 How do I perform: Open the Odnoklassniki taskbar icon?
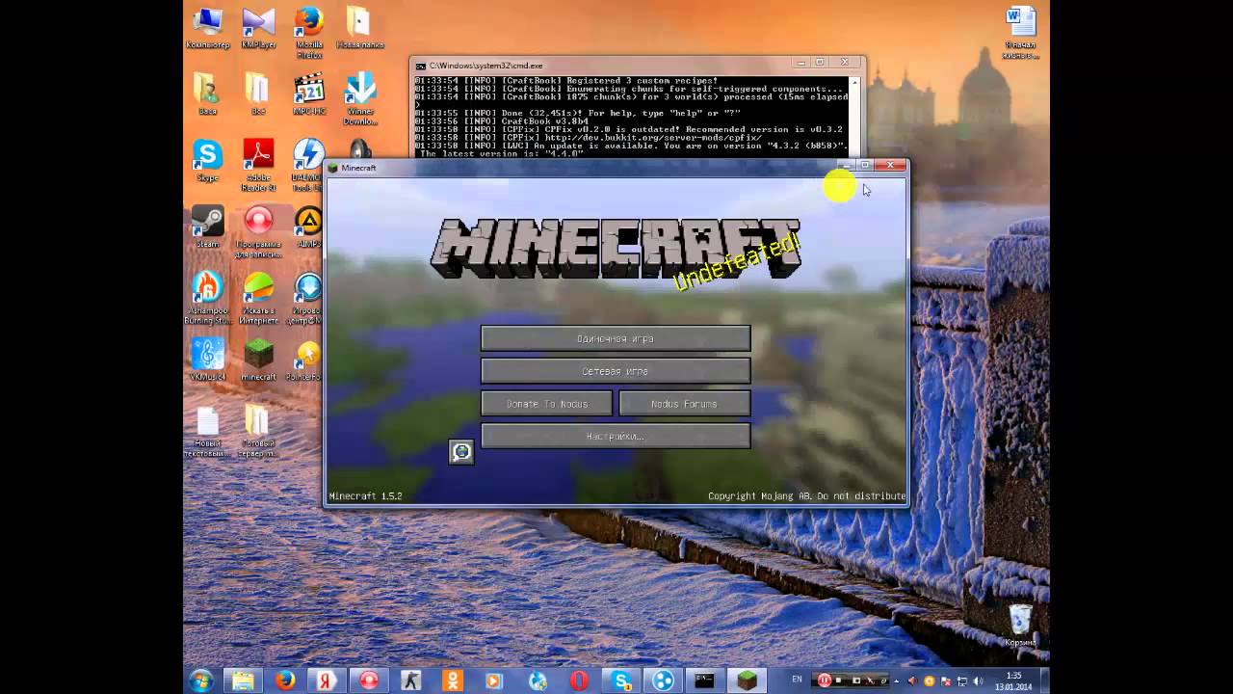pos(453,681)
